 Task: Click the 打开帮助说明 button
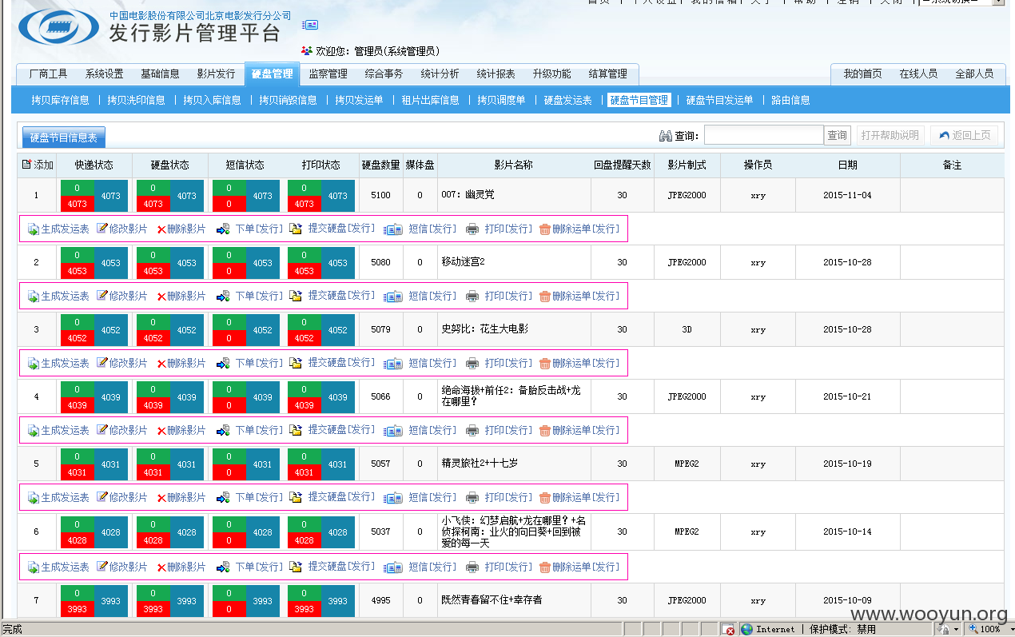(x=891, y=136)
